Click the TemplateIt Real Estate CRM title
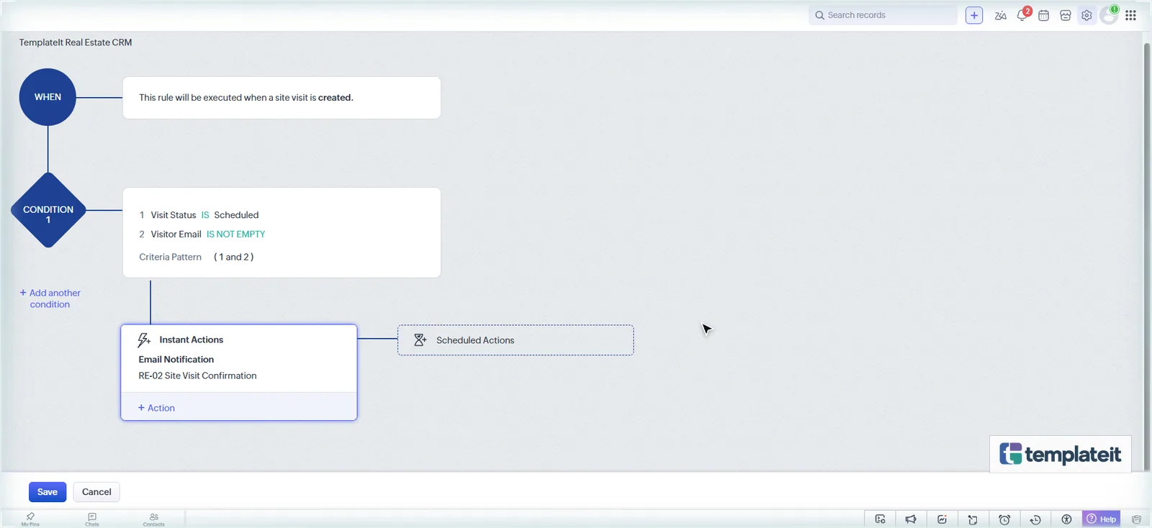 point(76,42)
